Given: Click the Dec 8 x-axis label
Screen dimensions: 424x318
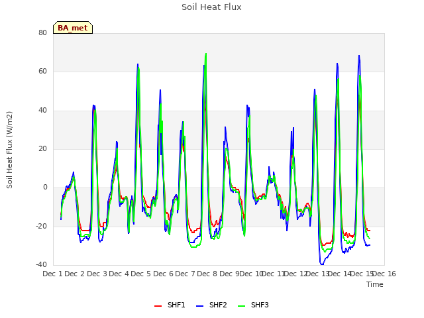Looking at the screenshot, I should tap(207, 274).
